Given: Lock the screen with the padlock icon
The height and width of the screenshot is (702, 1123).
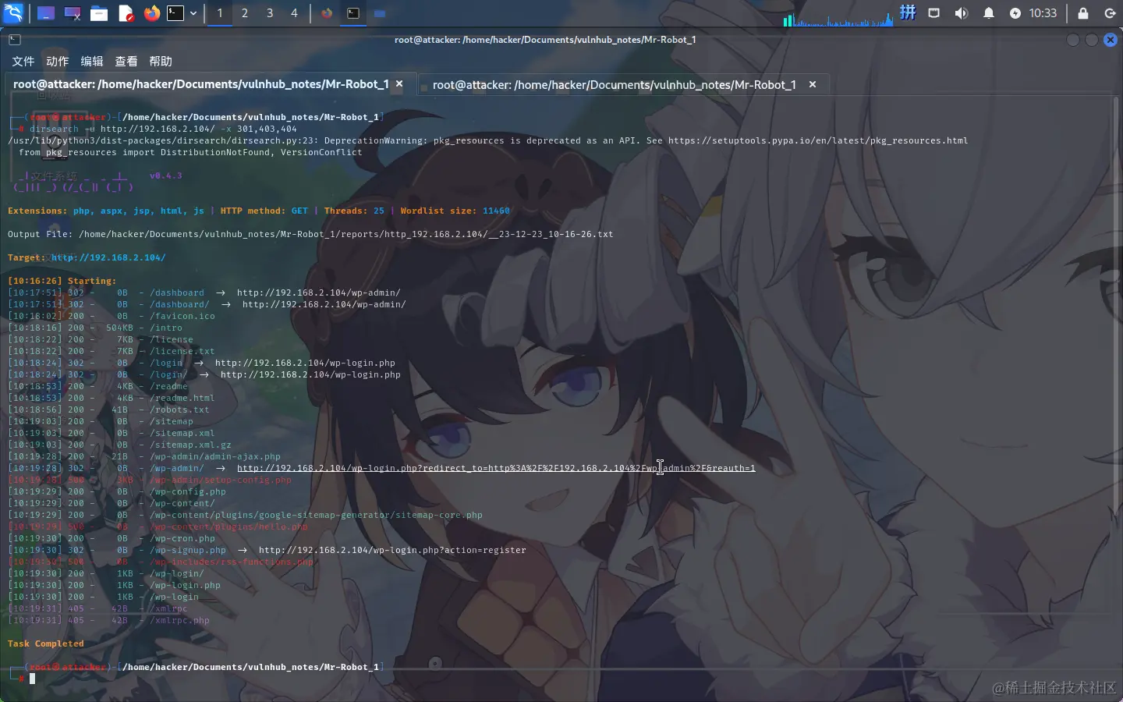Looking at the screenshot, I should tap(1082, 13).
